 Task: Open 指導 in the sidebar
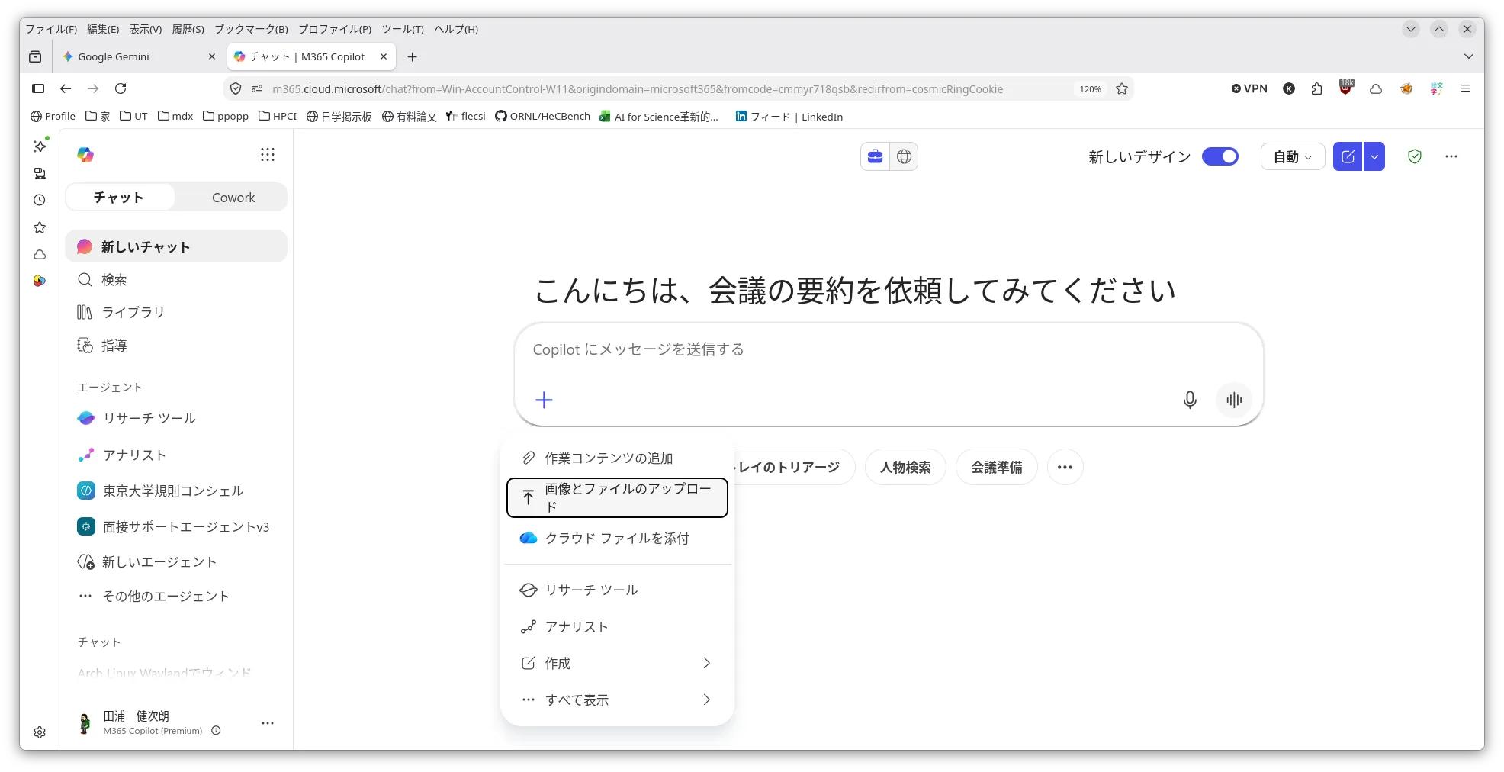tap(176, 346)
